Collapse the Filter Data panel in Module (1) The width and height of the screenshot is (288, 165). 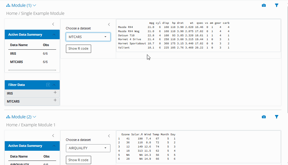coord(54,85)
